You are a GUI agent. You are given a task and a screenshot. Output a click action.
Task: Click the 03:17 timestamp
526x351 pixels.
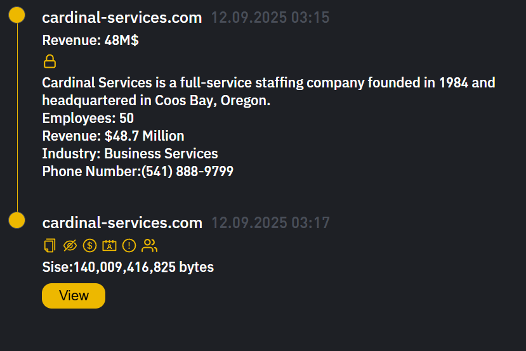pyautogui.click(x=270, y=223)
